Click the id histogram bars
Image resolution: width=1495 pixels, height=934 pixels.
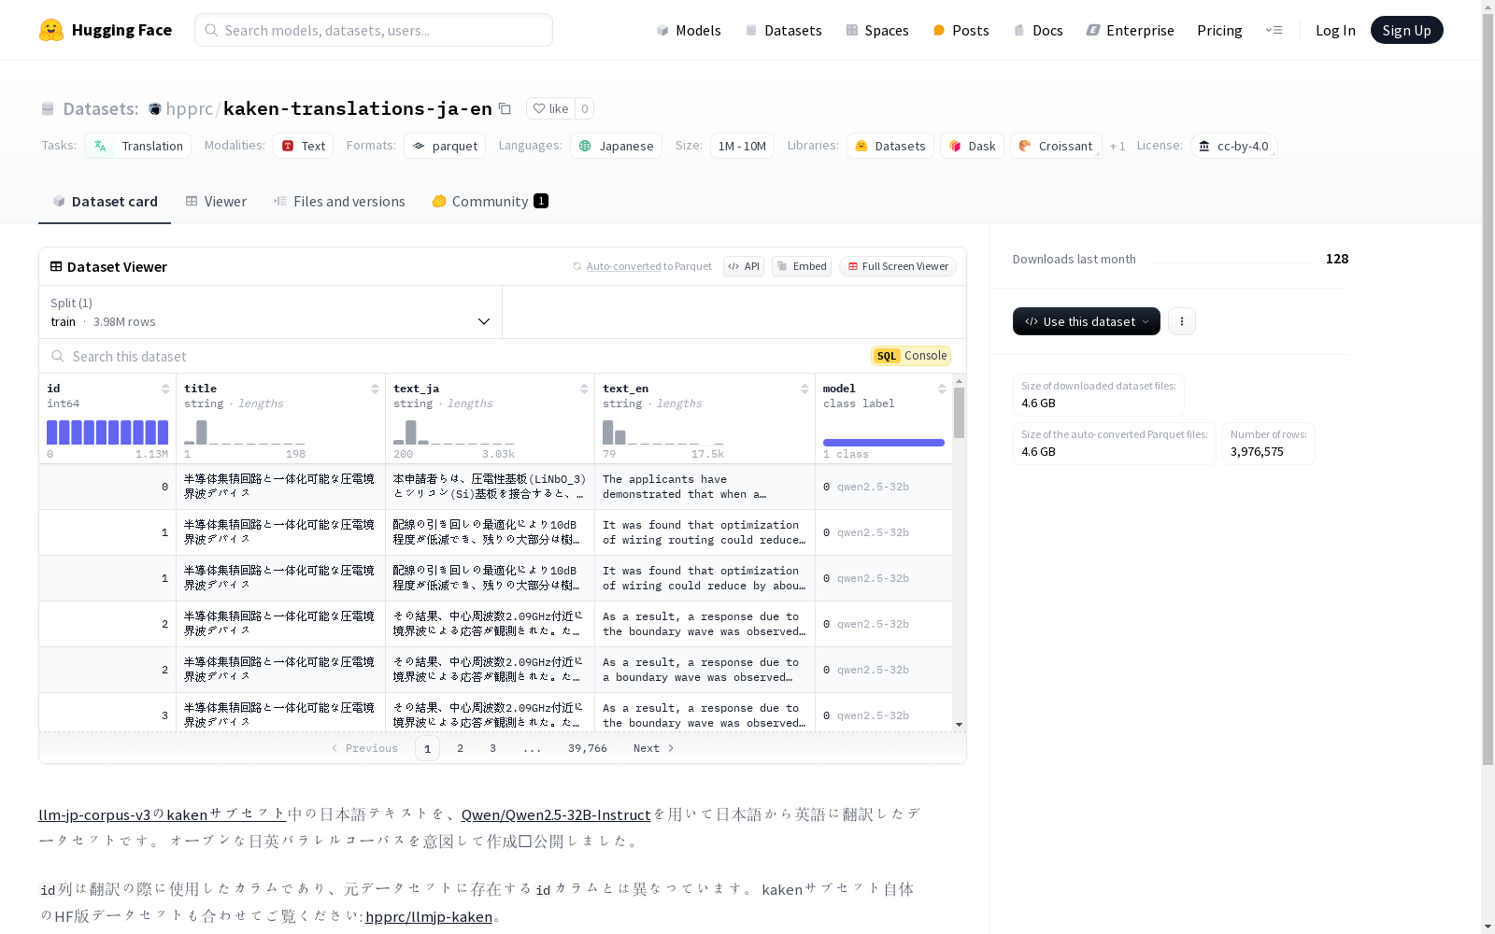click(x=107, y=432)
